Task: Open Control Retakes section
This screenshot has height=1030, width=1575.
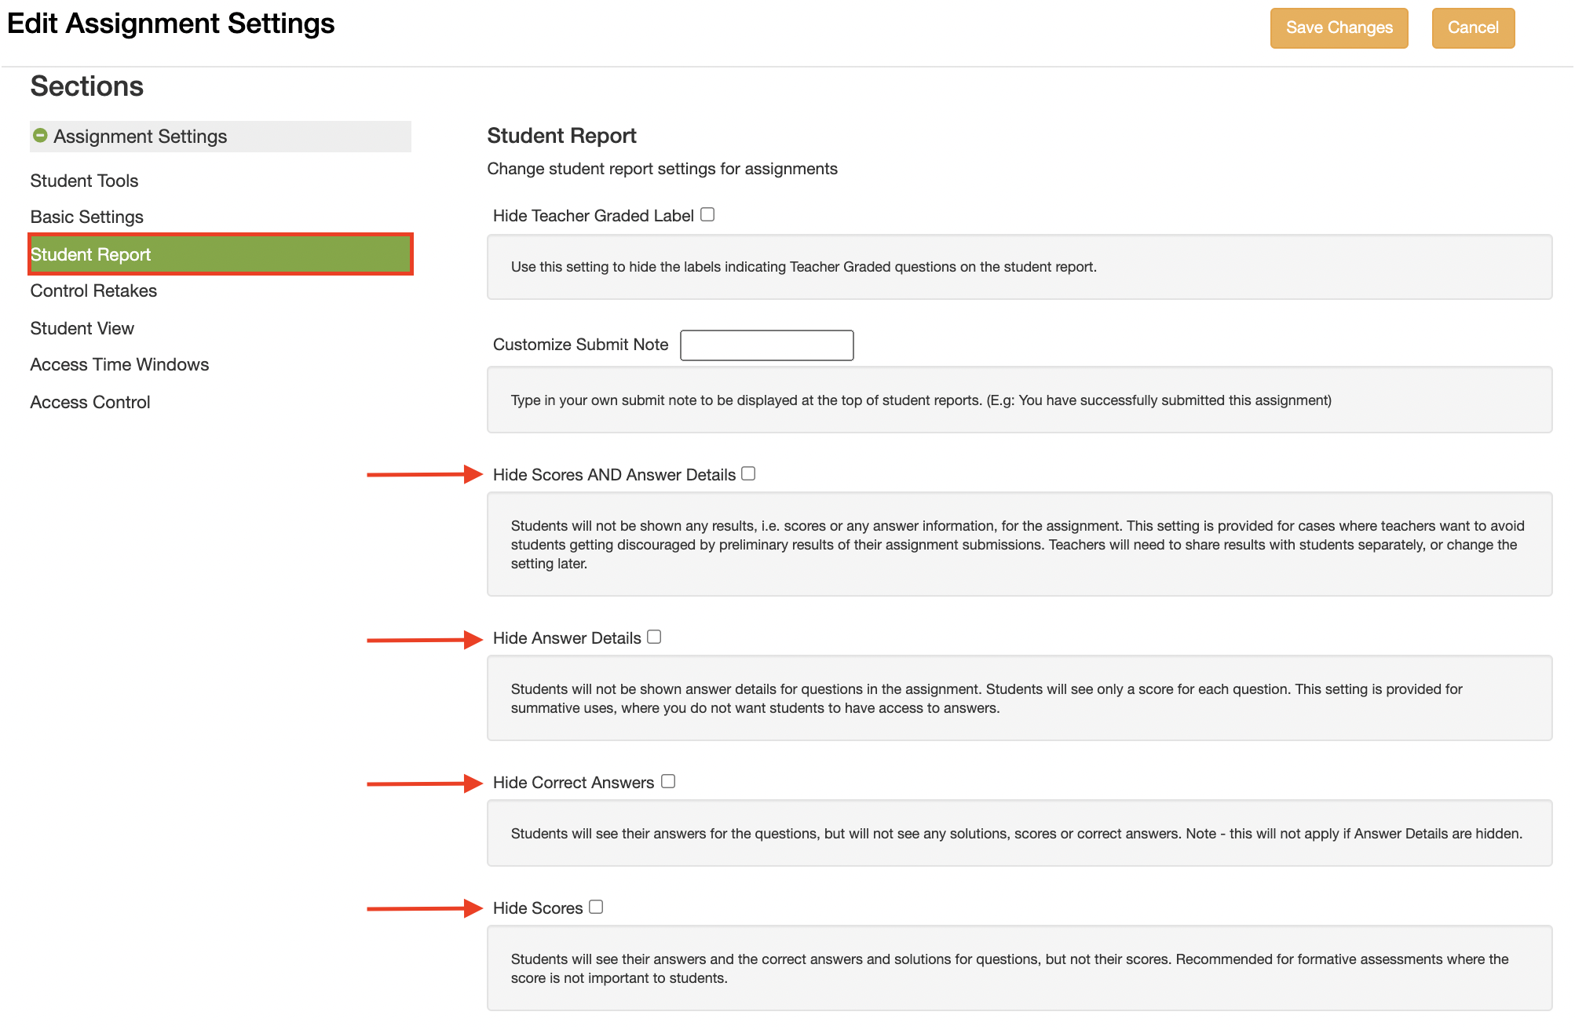Action: [93, 290]
